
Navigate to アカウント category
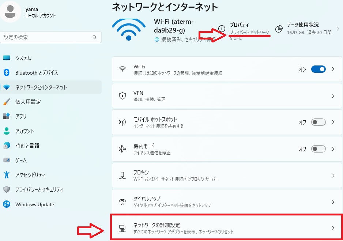[x=25, y=131]
